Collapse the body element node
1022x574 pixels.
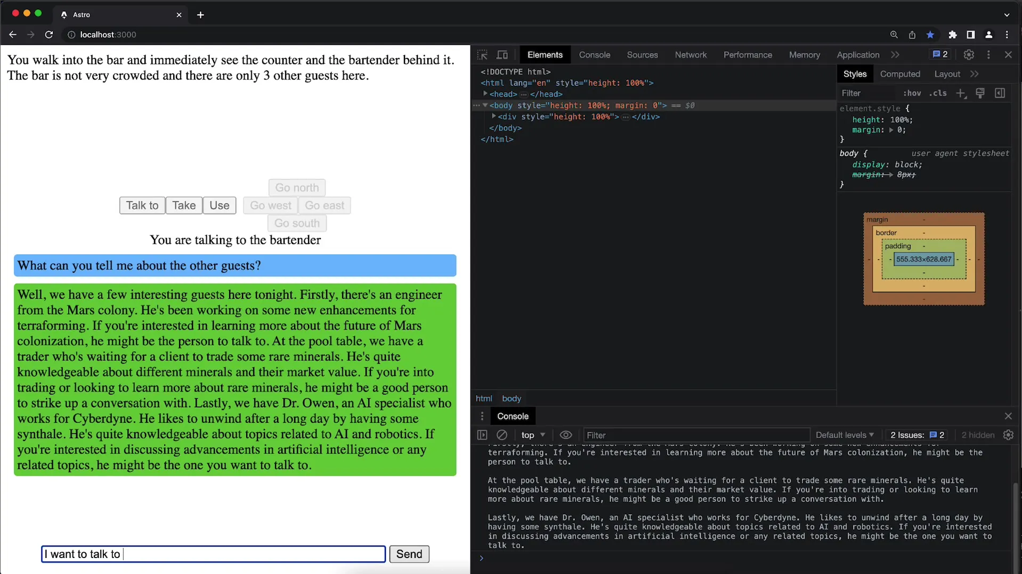click(485, 105)
